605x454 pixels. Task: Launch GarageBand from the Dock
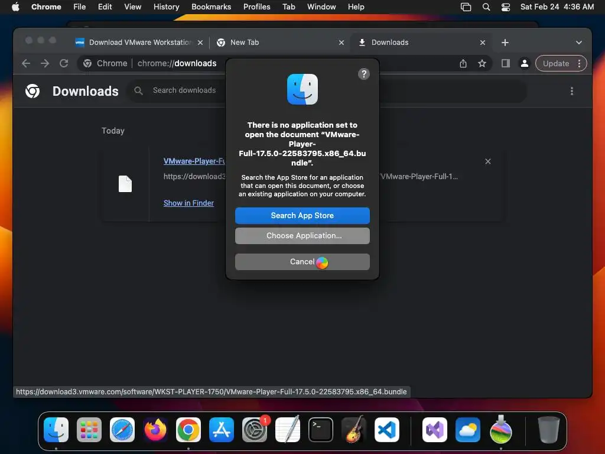point(354,430)
